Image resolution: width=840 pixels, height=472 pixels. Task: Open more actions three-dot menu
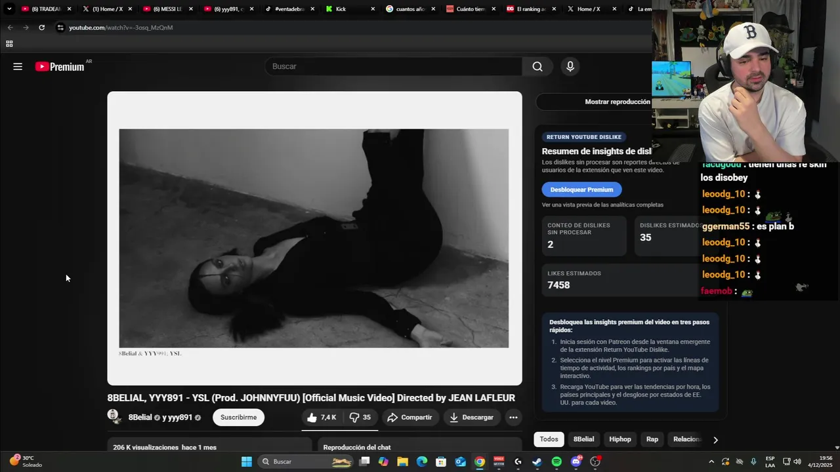(x=513, y=418)
